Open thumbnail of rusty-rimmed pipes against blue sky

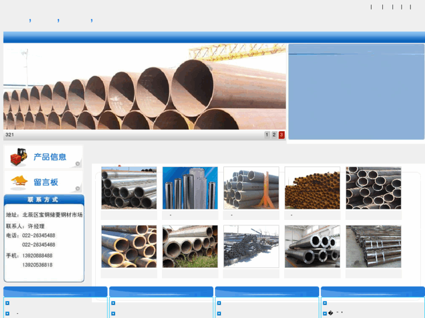coord(129,246)
